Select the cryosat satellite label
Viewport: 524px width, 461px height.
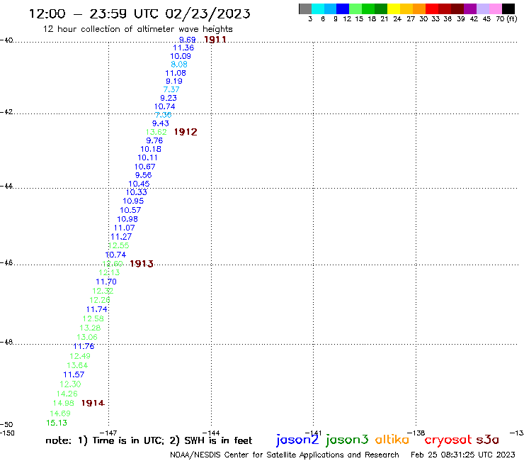point(448,440)
